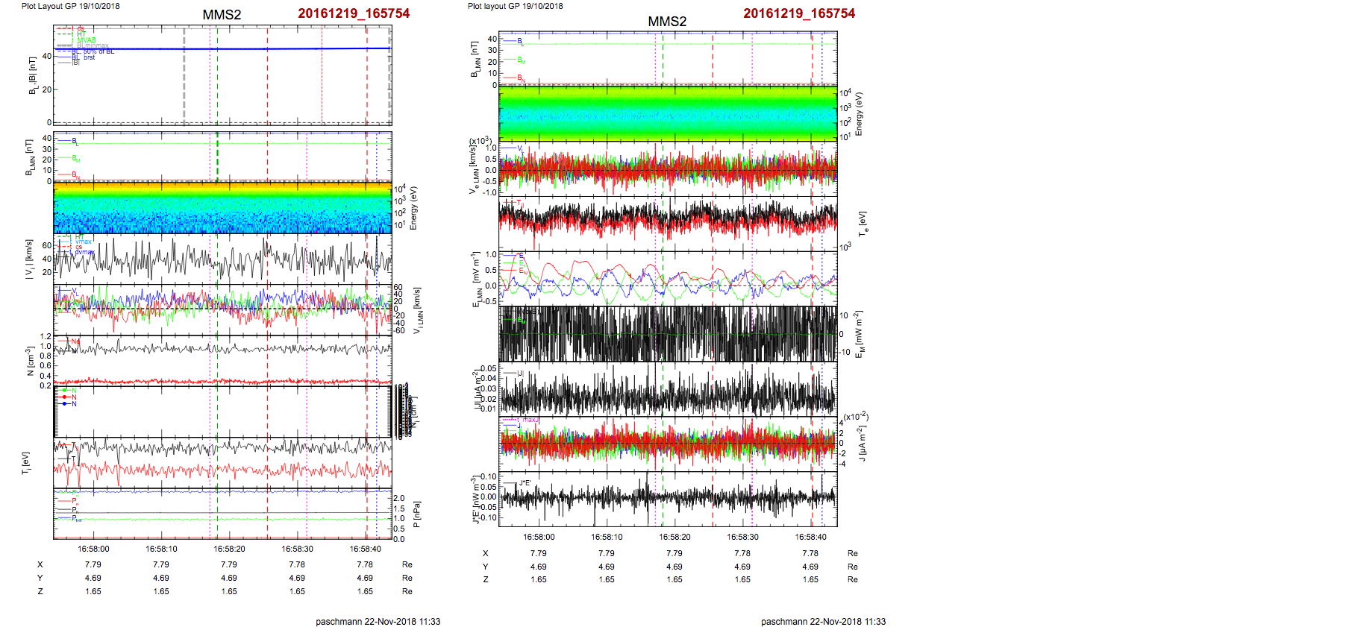Viewport: 1346px width, 627px height.
Task: Click the E LMN electric field panel in right plot
Action: pos(668,278)
